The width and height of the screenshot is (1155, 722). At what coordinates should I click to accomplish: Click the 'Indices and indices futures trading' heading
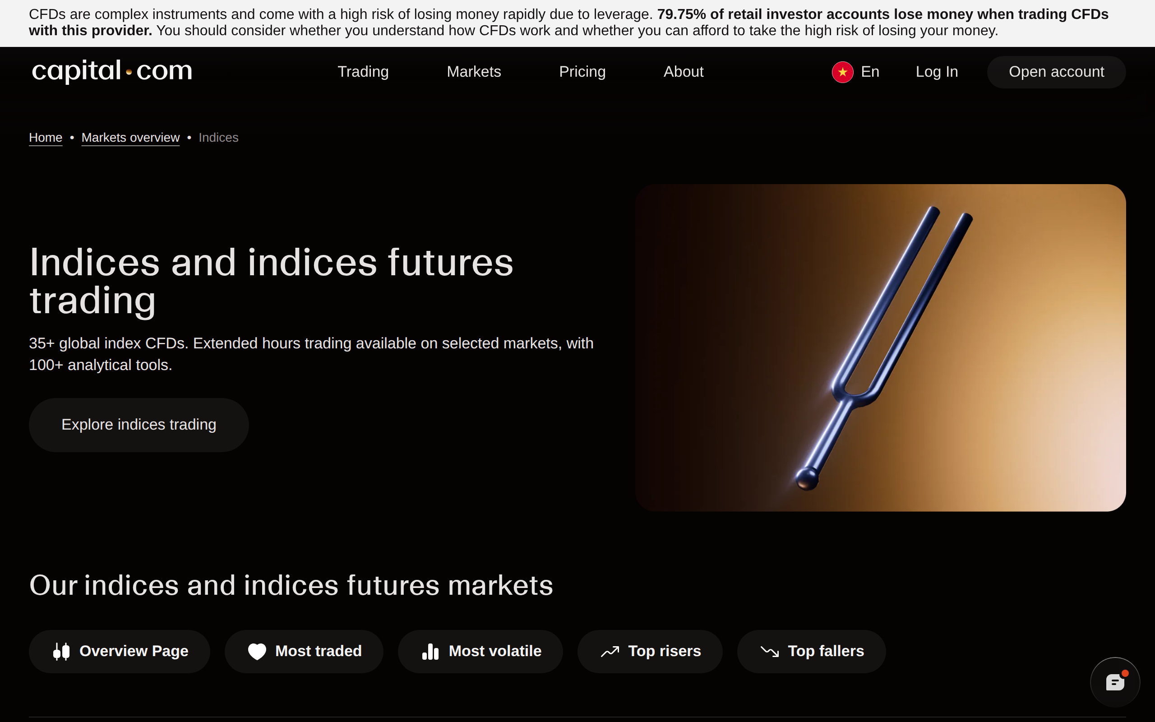[271, 282]
